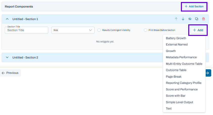Move Section 1 down with arrow icon
The image size is (213, 115).
coord(183,19)
